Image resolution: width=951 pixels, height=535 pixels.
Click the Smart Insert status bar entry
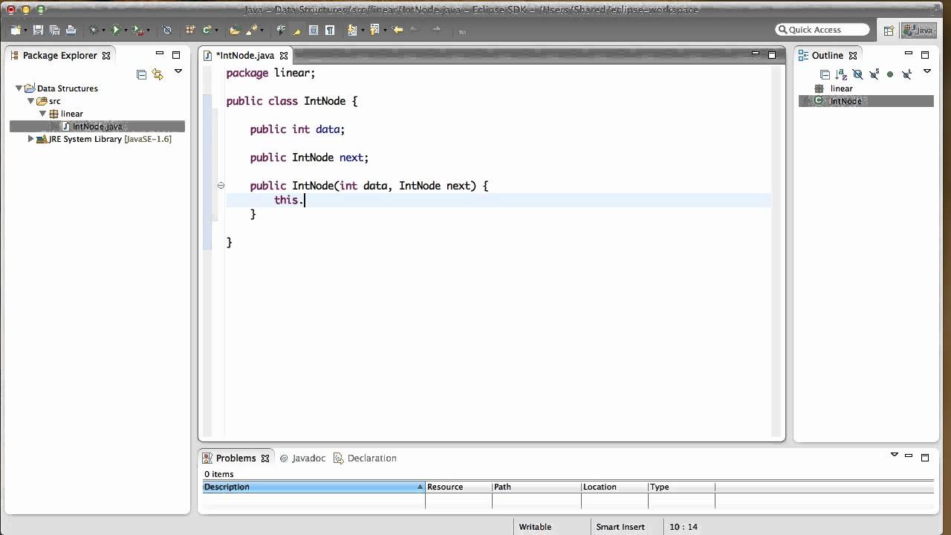620,527
